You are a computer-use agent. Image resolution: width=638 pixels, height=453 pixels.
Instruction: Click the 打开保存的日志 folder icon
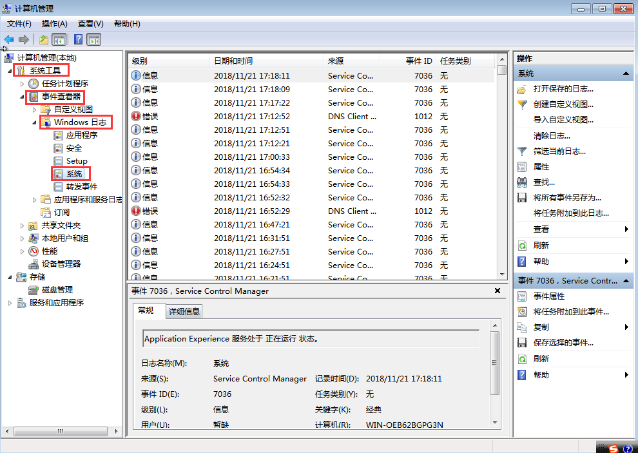(521, 89)
